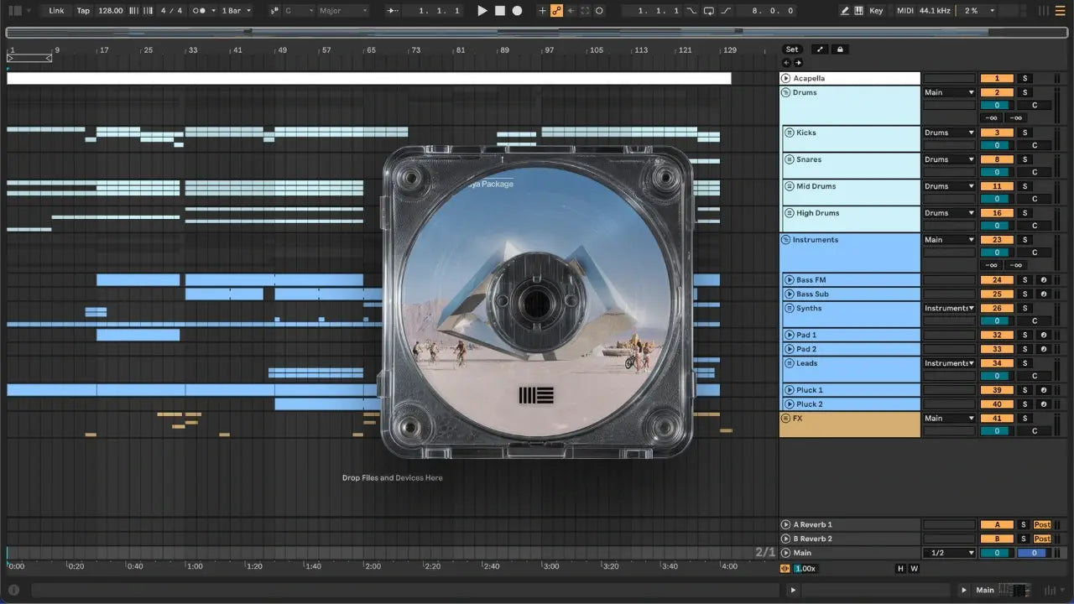
Task: Open the Drums track output routing dropdown
Action: 949,92
